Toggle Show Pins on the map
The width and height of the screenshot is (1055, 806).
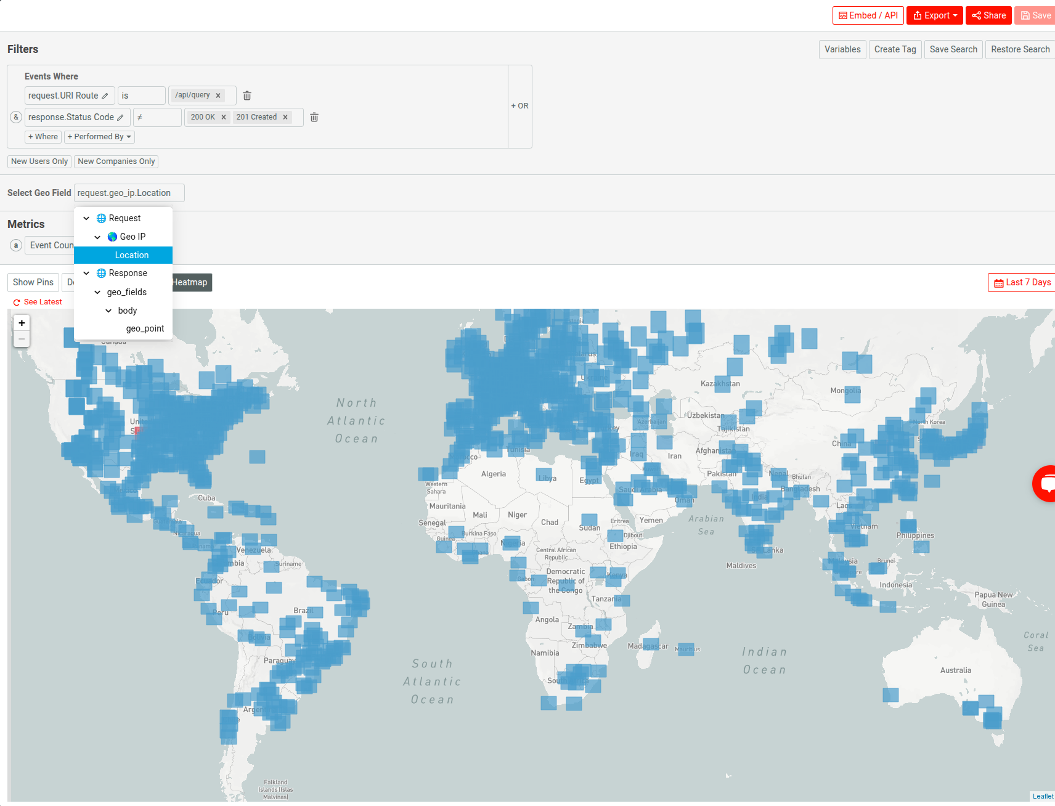33,282
